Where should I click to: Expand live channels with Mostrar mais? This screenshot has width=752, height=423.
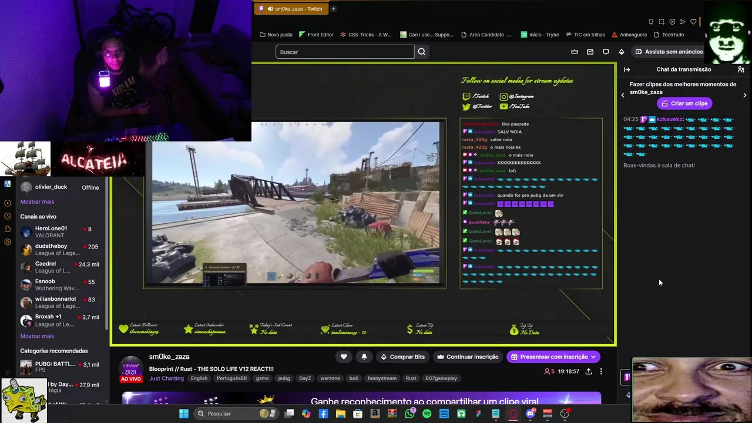pyautogui.click(x=37, y=336)
